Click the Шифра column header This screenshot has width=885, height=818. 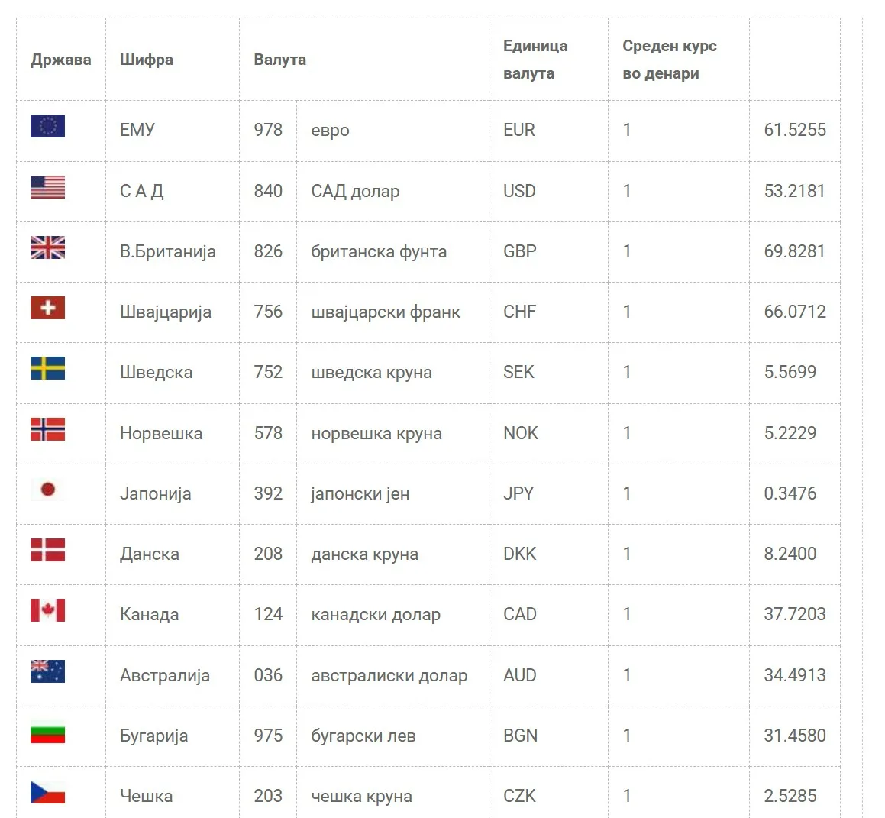(147, 60)
